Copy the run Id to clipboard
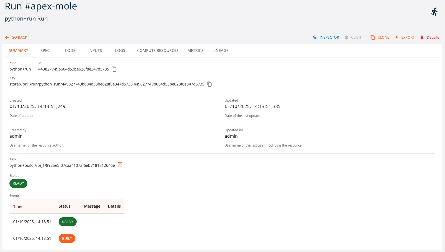The width and height of the screenshot is (445, 252). tap(114, 69)
